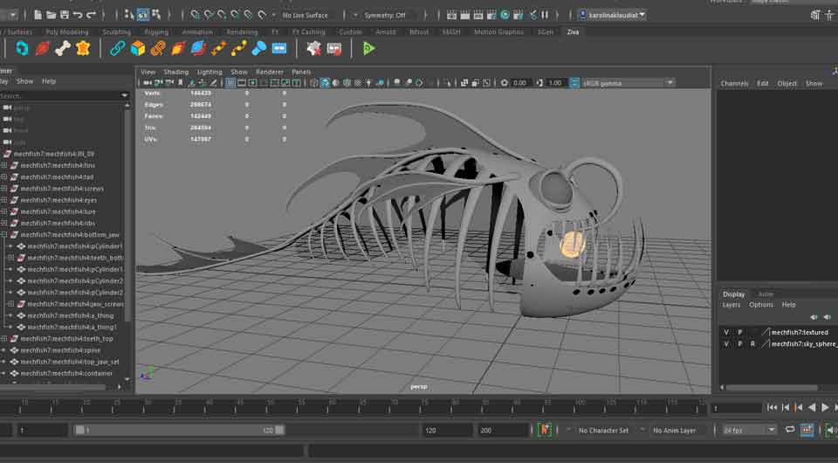838x463 pixels.
Task: Click the timeline range slider bar
Action: (179, 430)
